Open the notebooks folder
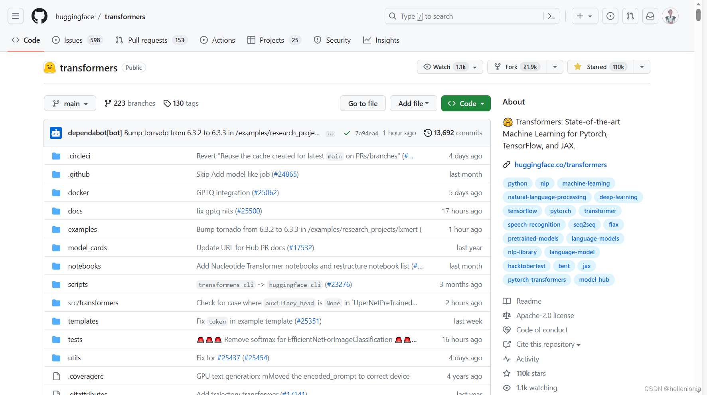707x395 pixels. coord(84,266)
